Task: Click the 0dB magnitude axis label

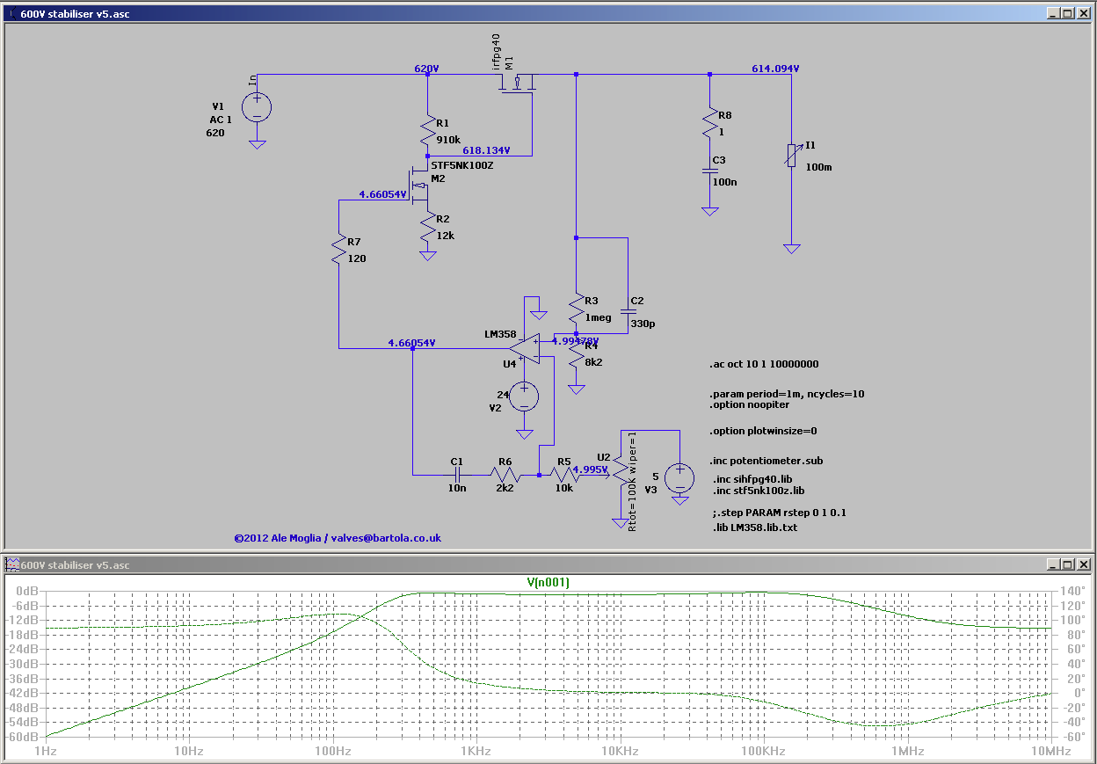Action: point(27,591)
